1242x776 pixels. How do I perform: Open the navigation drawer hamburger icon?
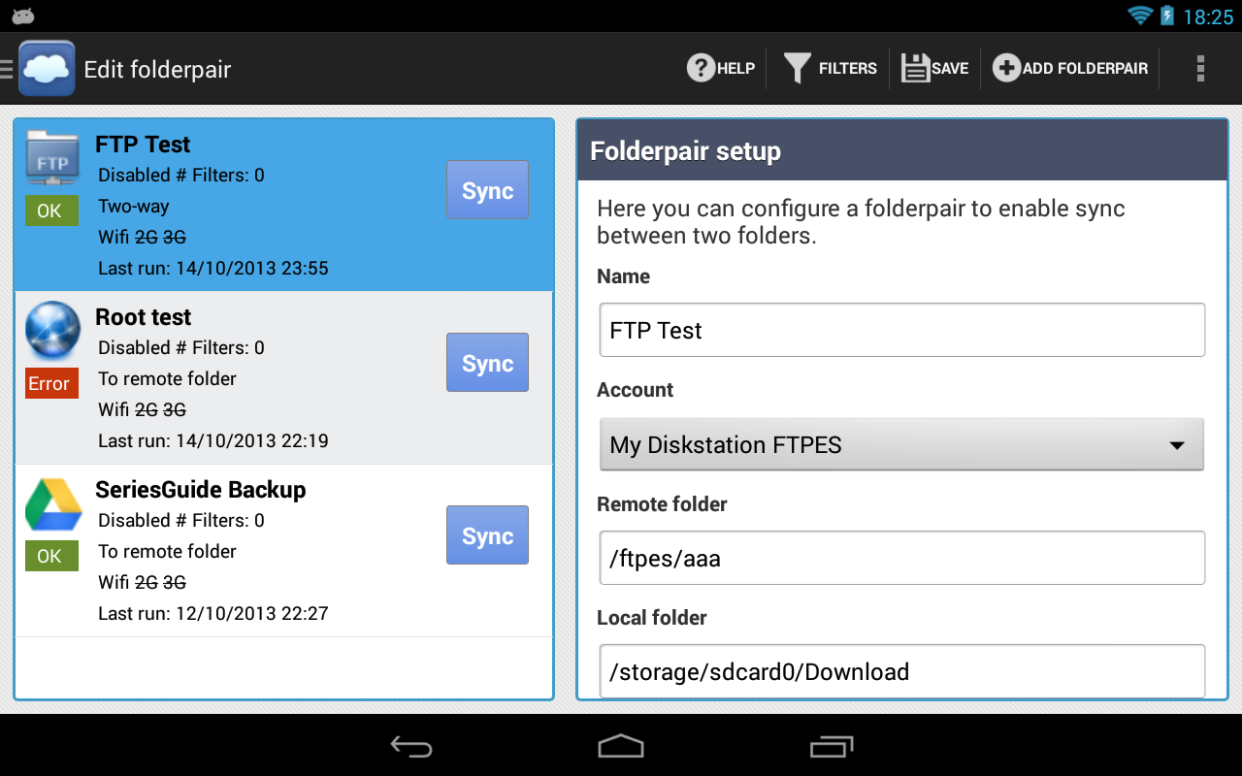click(7, 68)
